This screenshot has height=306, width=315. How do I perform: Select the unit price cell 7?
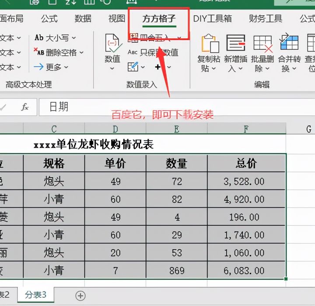115,270
